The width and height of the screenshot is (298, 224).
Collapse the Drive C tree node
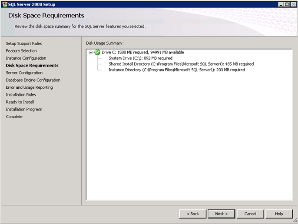coord(91,52)
